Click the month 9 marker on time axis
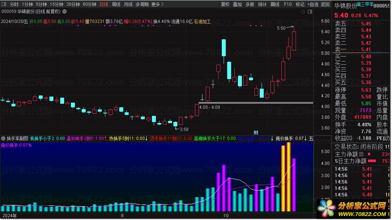The height and width of the screenshot is (220, 392). coord(122,216)
